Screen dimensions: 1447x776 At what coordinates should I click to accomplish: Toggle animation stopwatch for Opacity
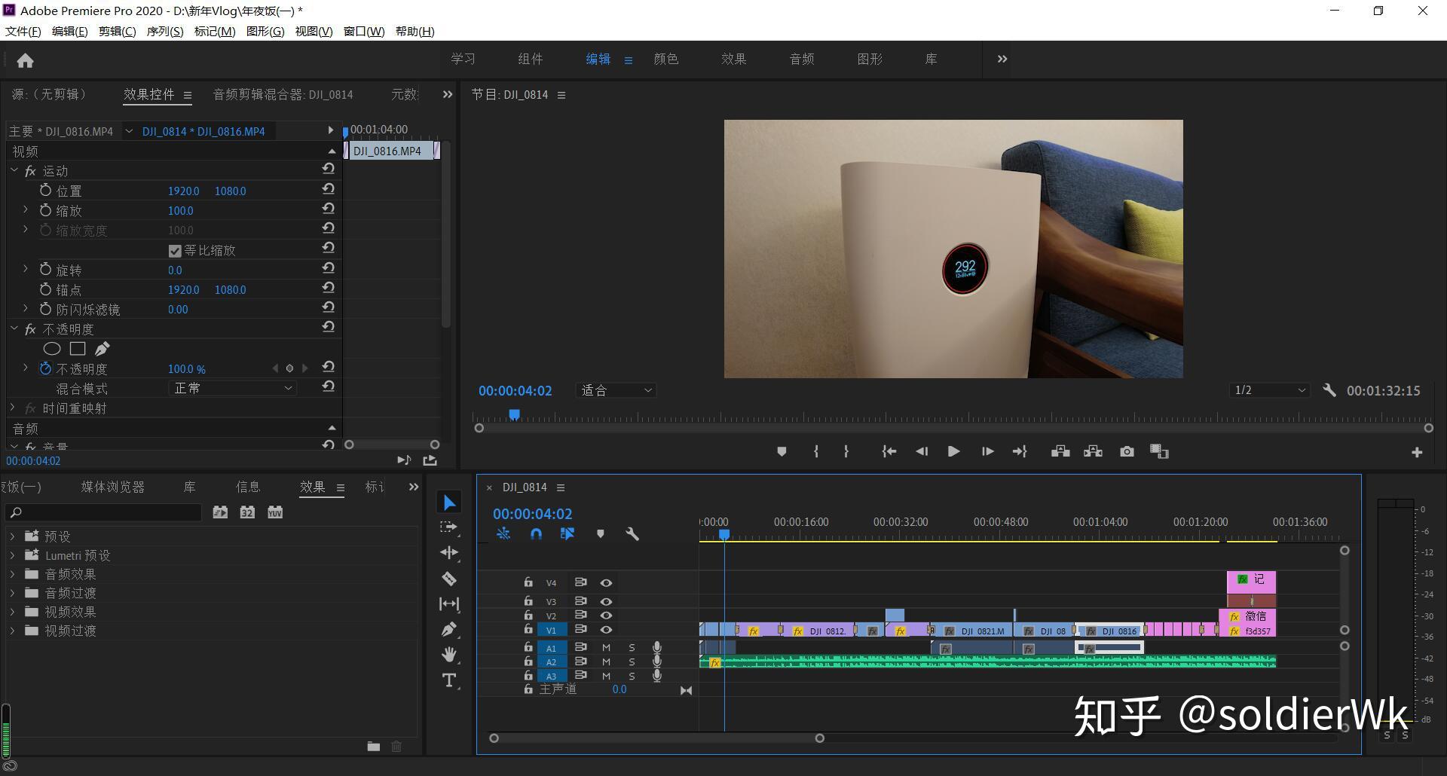(x=45, y=368)
